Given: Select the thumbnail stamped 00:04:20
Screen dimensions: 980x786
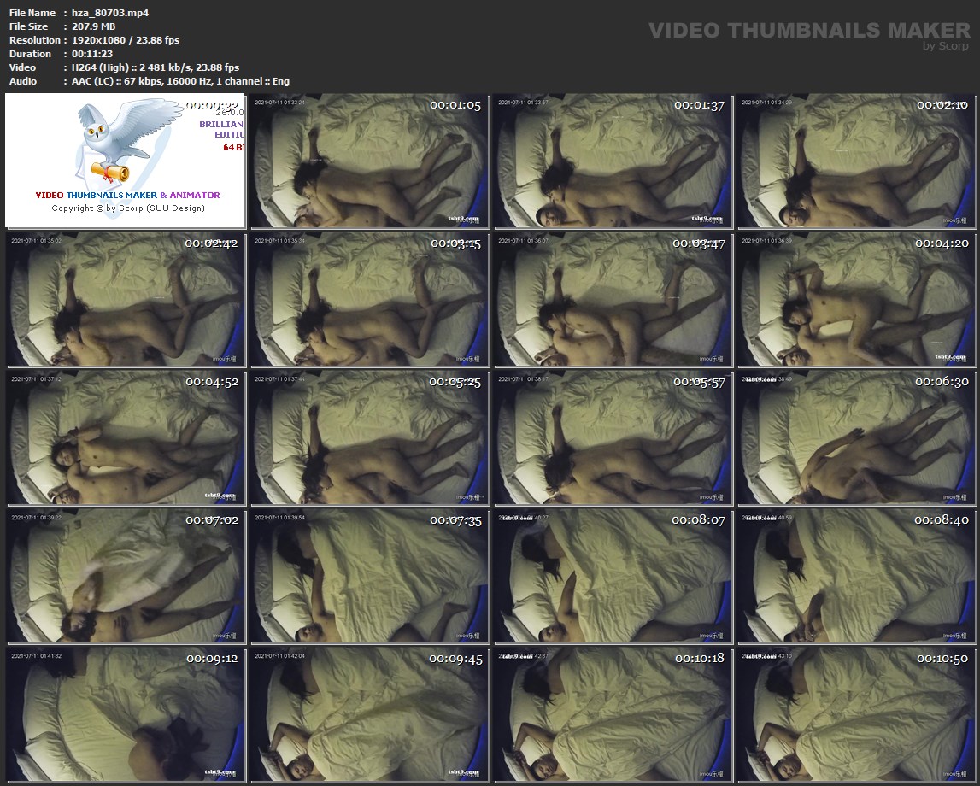Looking at the screenshot, I should coord(856,299).
